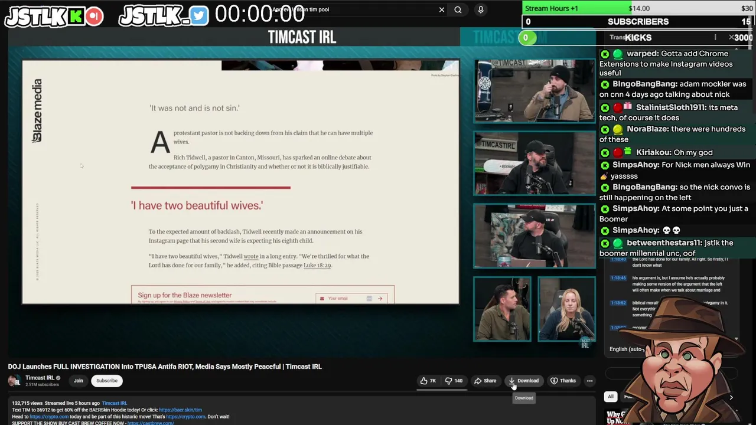Screen dimensions: 756x425
Task: Dislike the video with thumbs down
Action: click(454, 381)
